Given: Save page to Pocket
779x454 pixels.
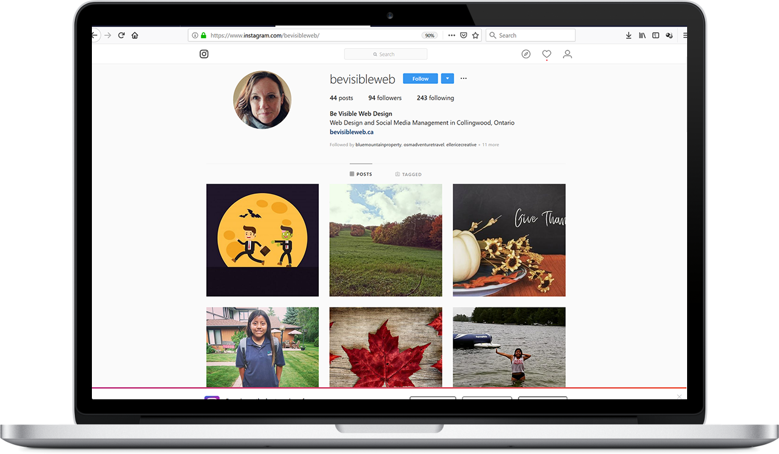Looking at the screenshot, I should [463, 35].
